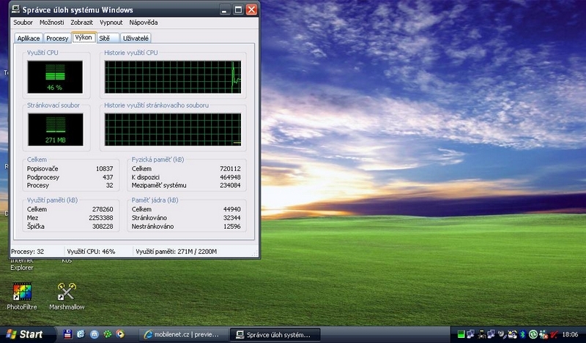
Task: Click the green CPU meter tray icon
Action: click(461, 335)
